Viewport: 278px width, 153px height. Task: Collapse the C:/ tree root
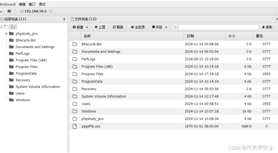coord(2,27)
